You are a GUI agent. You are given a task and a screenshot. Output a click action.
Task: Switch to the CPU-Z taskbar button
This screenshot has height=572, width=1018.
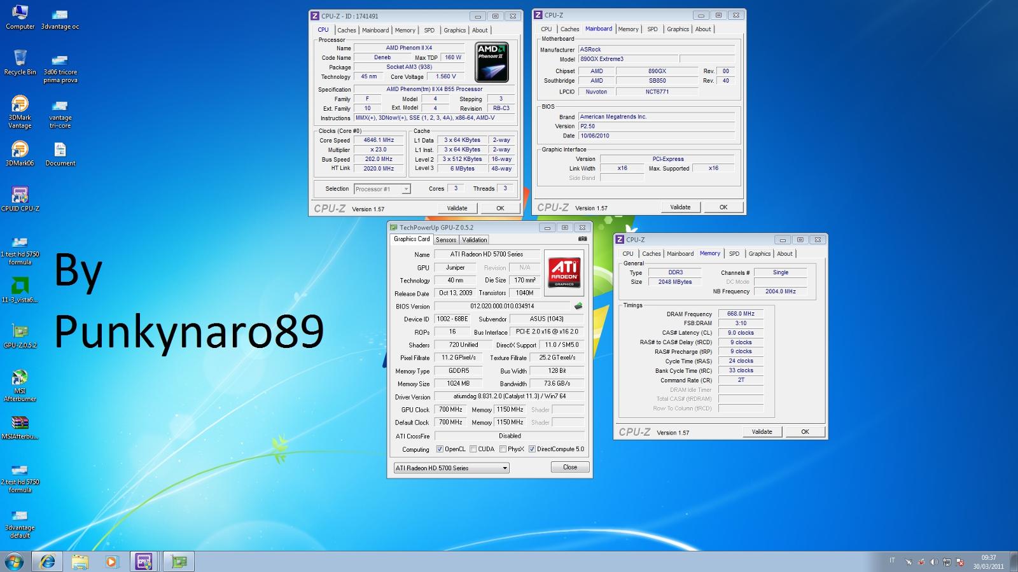point(144,561)
